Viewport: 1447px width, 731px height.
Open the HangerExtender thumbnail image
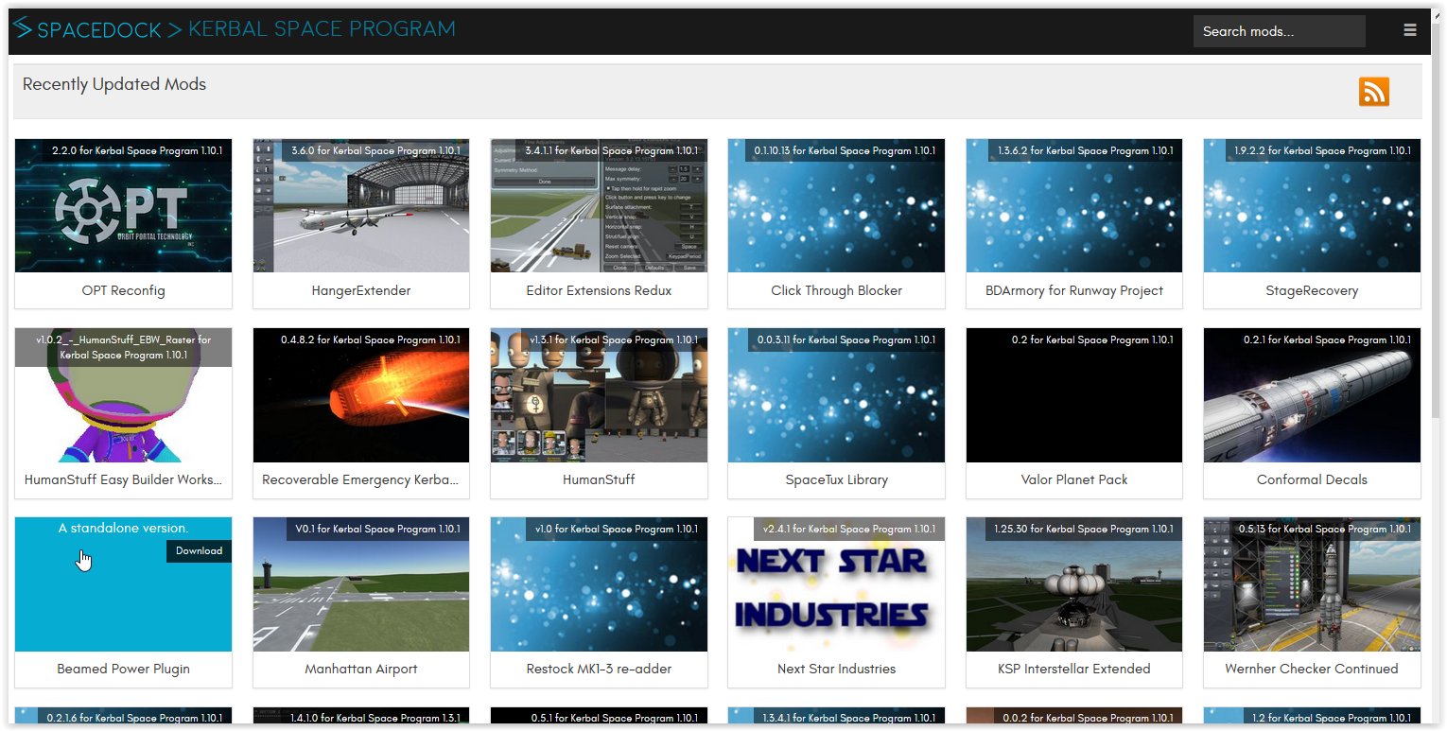pos(361,206)
